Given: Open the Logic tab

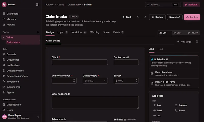Looking at the screenshot, I should click(x=62, y=32).
